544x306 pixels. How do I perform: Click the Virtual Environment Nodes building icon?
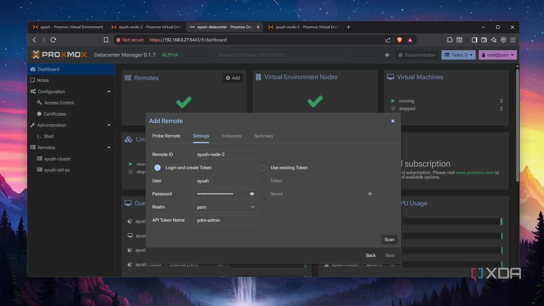coord(258,77)
